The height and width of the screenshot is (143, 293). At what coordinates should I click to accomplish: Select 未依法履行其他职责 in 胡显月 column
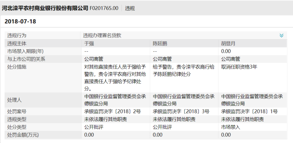(x=243, y=119)
